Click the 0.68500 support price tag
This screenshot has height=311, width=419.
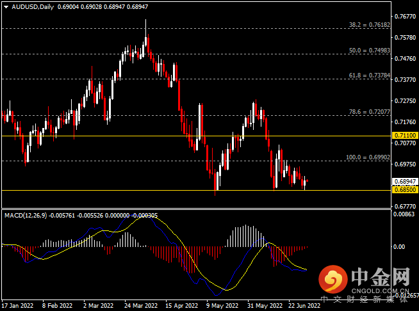pos(405,190)
